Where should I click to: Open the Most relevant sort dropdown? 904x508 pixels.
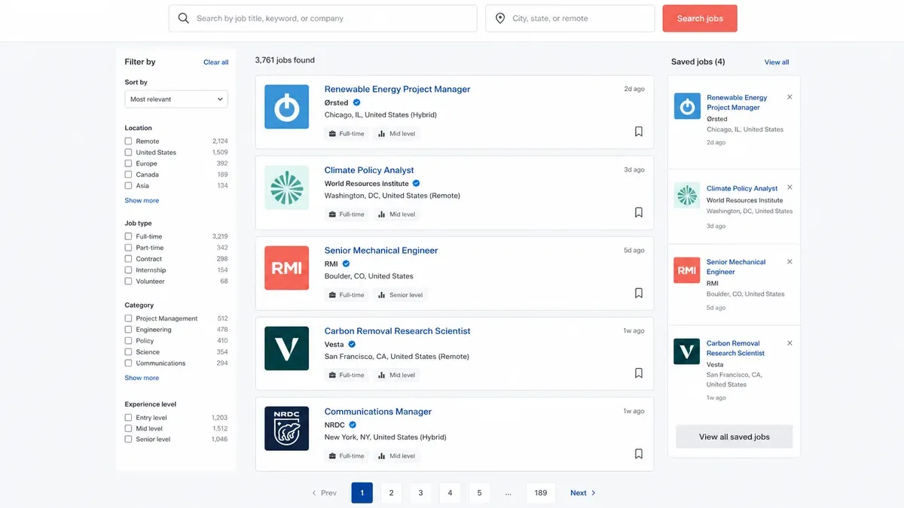[176, 99]
